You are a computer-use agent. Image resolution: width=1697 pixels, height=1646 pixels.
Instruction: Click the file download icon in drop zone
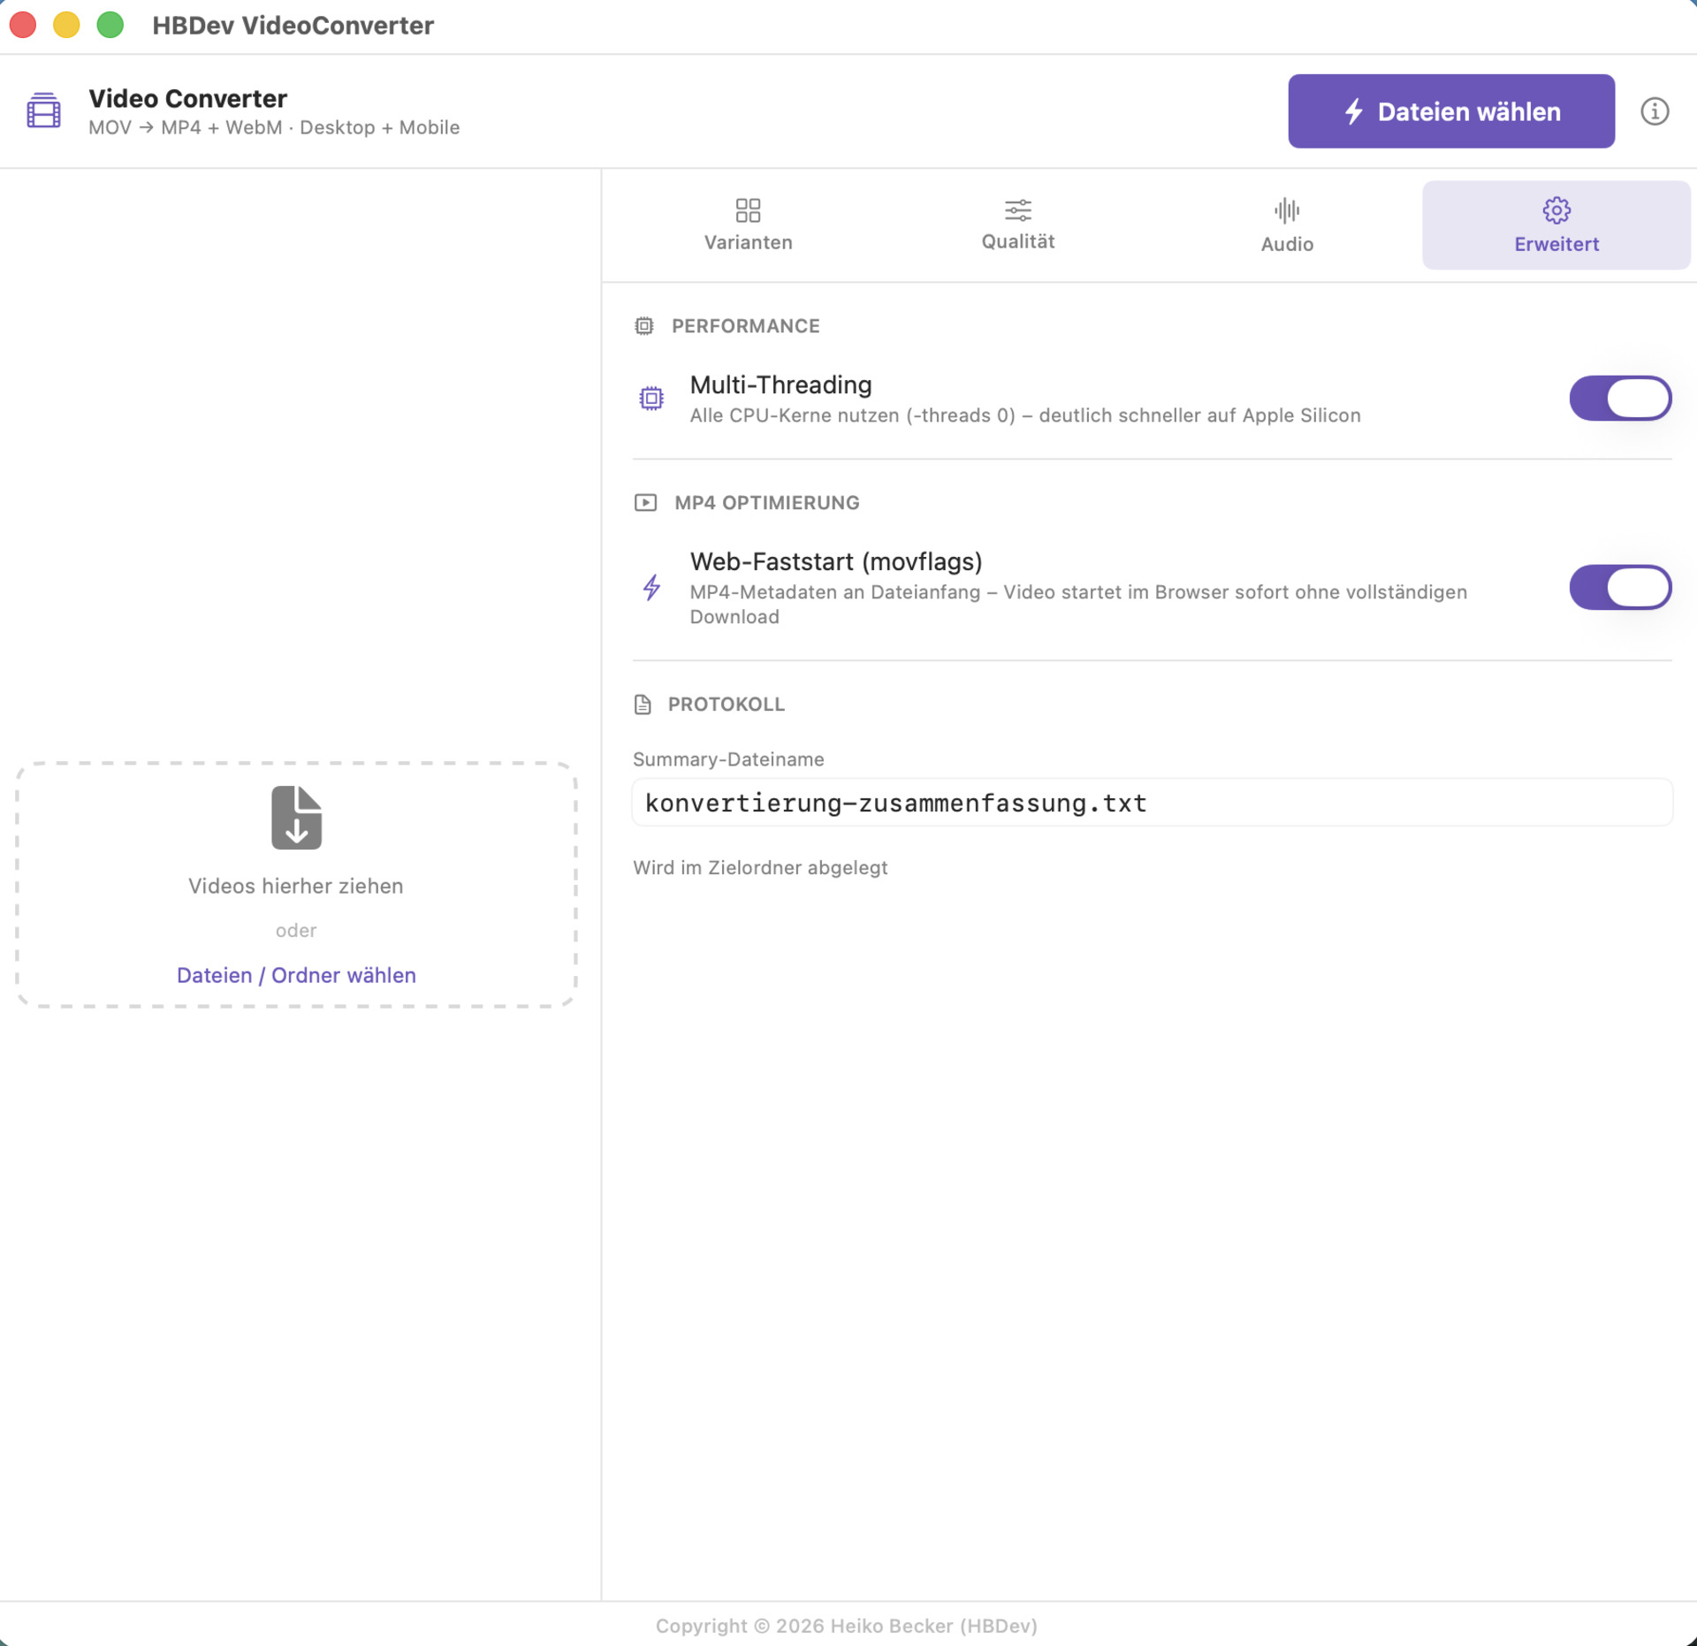point(296,818)
